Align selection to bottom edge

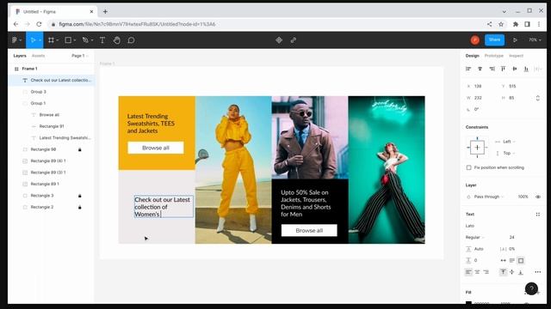tap(526, 69)
